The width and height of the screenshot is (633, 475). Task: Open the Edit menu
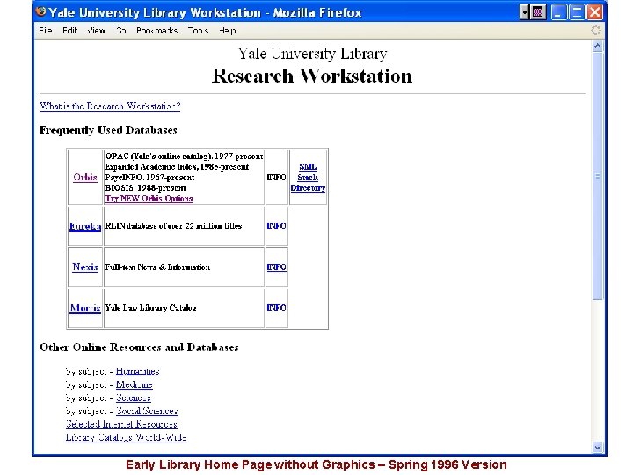coord(69,30)
